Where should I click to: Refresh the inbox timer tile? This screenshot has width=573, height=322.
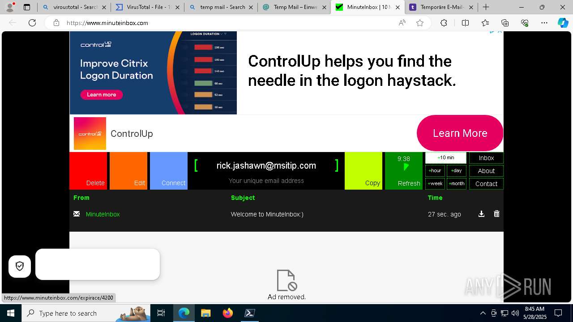pos(404,171)
